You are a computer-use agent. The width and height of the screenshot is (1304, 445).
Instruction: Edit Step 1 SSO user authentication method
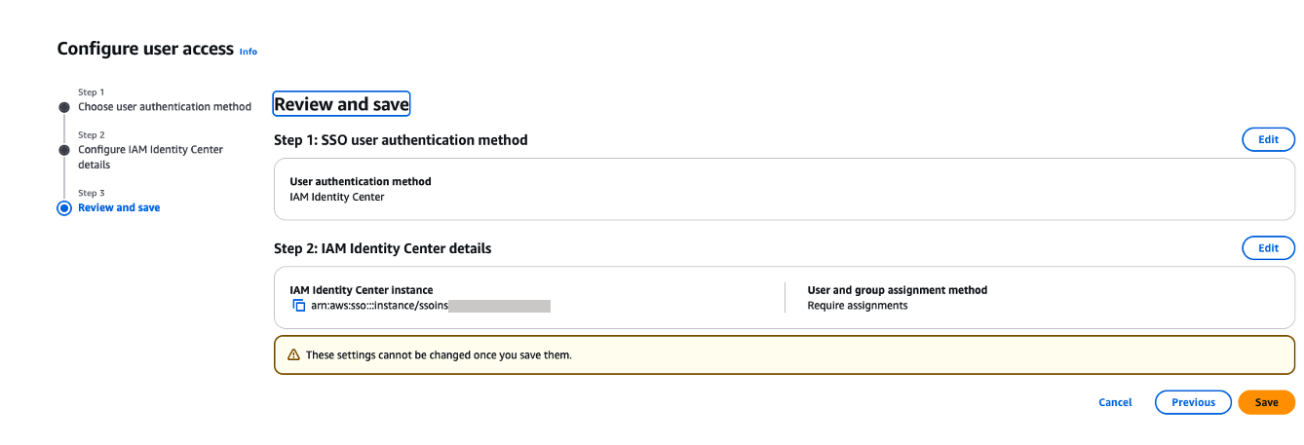[1268, 140]
